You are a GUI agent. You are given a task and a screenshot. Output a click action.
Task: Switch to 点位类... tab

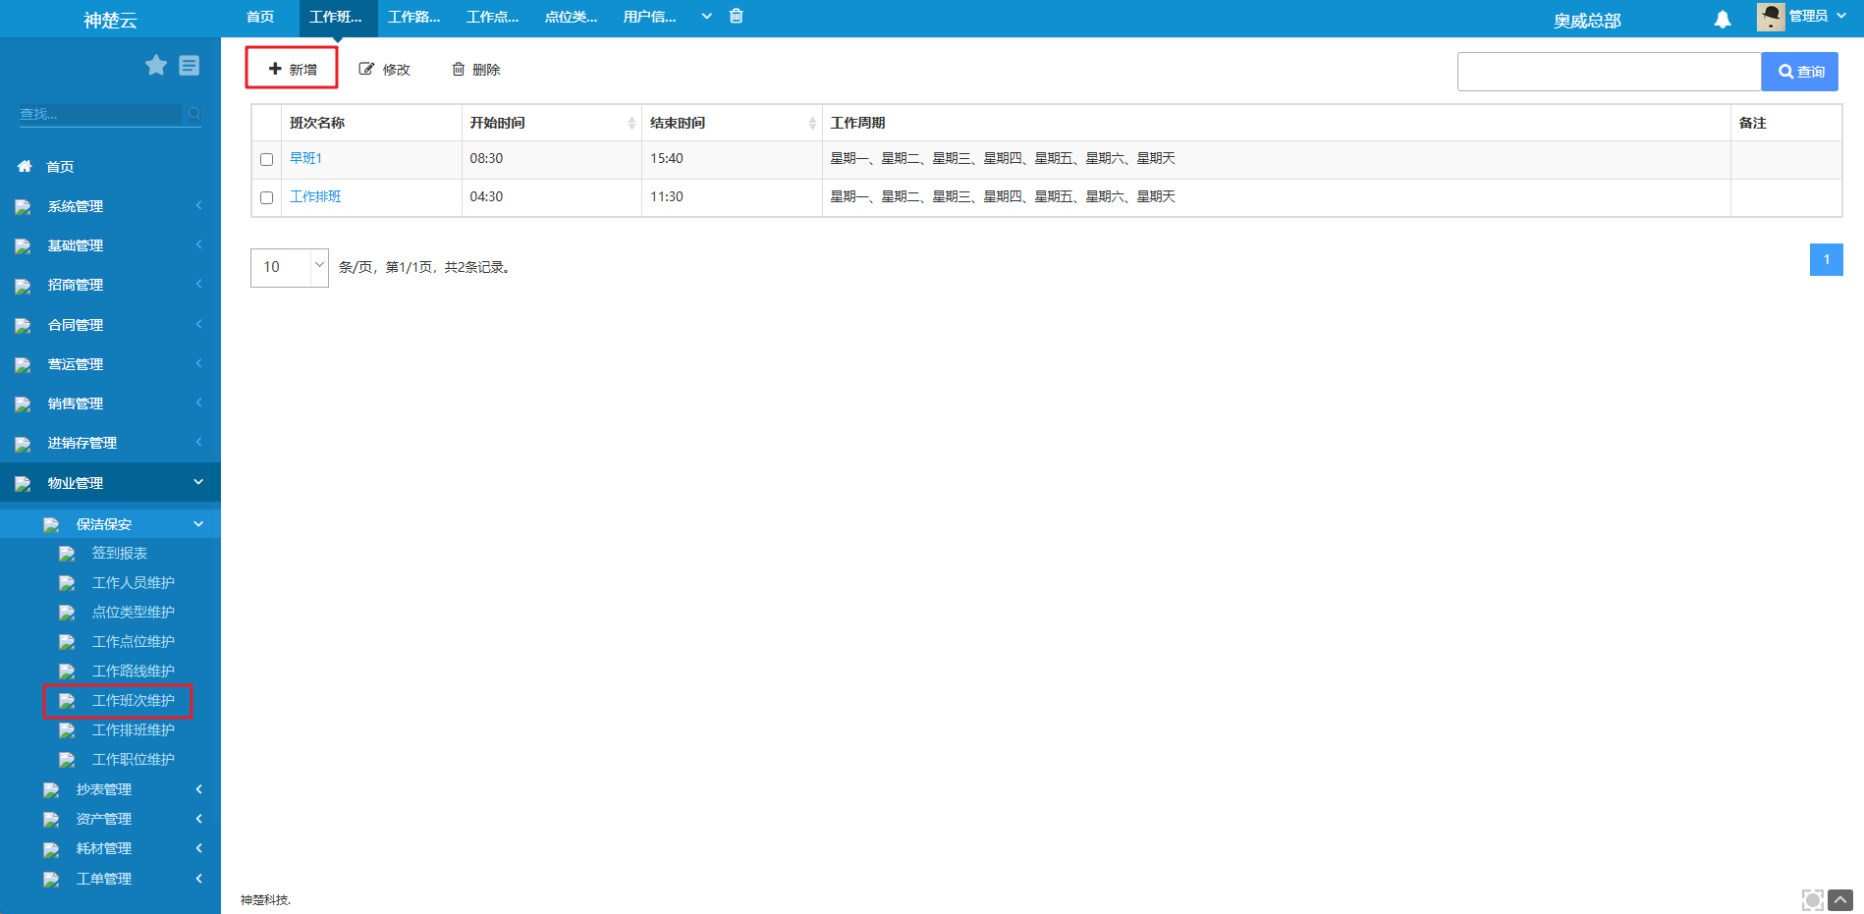coord(572,17)
